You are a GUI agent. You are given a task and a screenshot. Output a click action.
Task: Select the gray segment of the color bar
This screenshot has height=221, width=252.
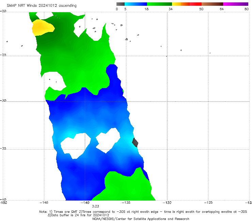121,4
